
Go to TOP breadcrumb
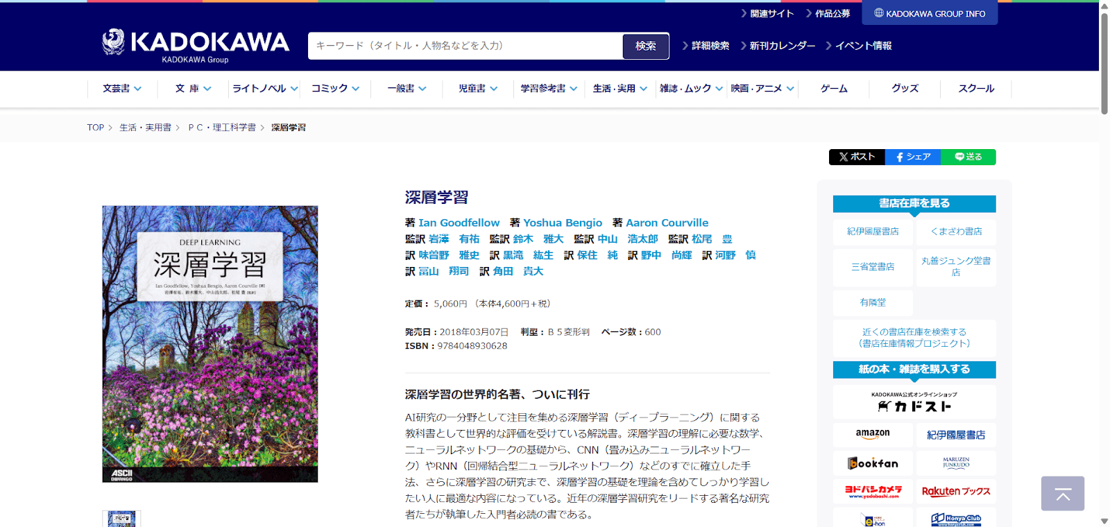pos(96,128)
